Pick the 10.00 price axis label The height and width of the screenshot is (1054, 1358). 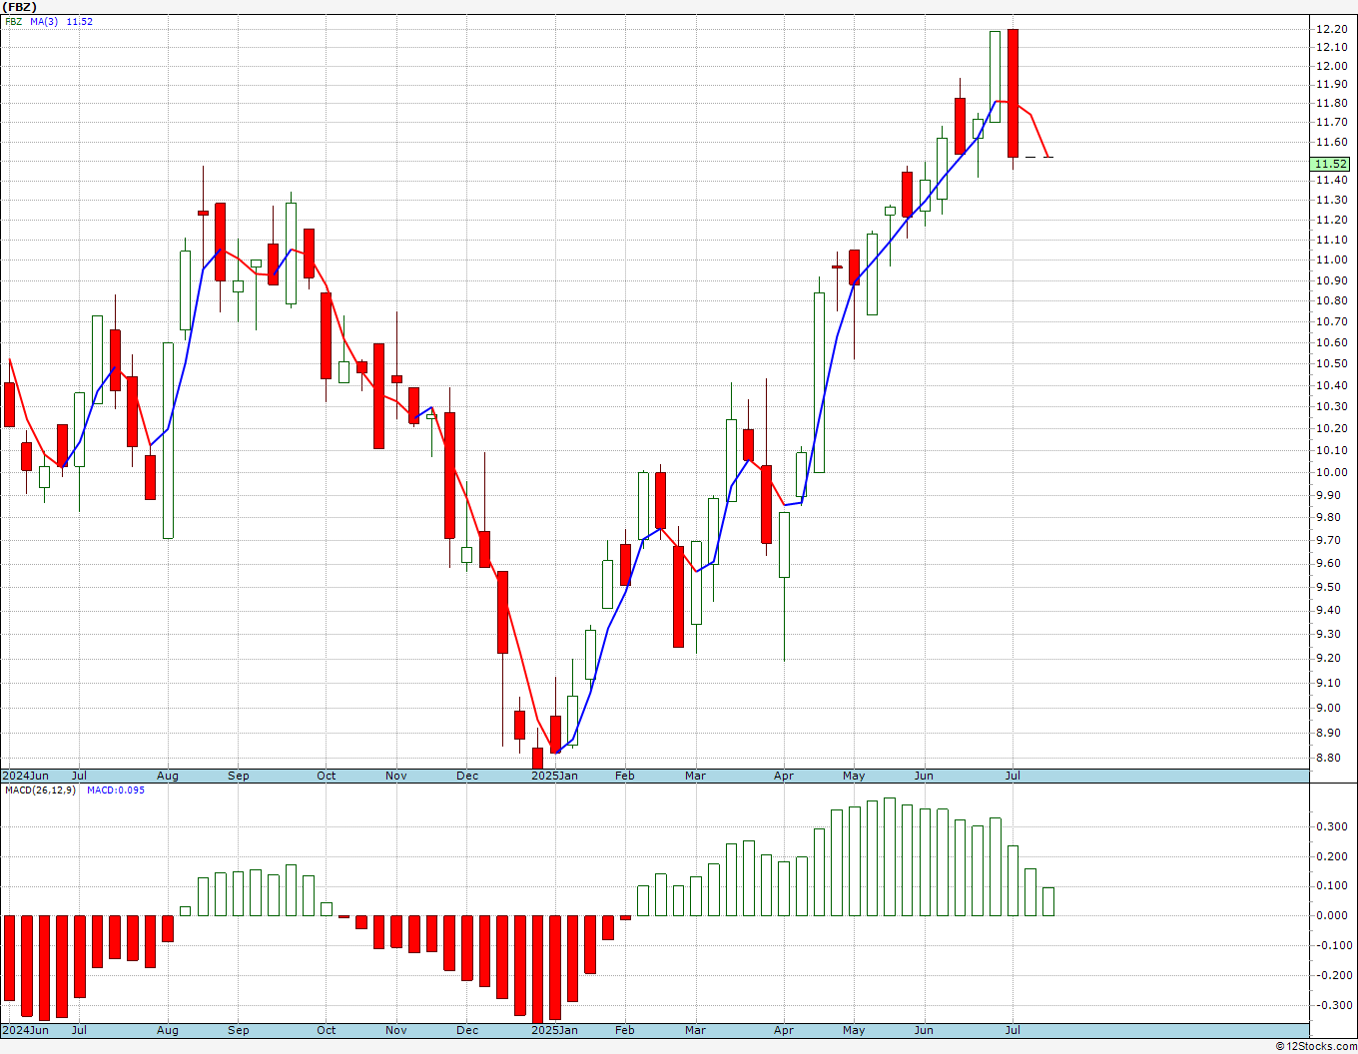(1331, 473)
